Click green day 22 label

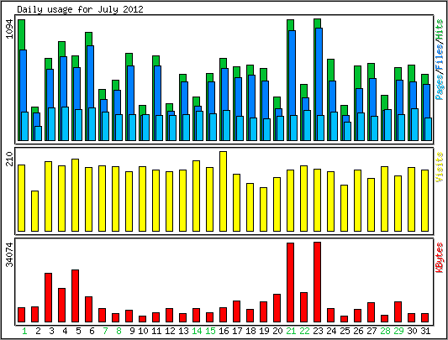tap(304, 331)
